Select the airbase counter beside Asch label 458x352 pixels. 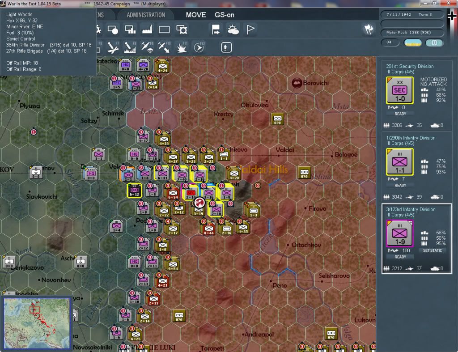point(81,262)
